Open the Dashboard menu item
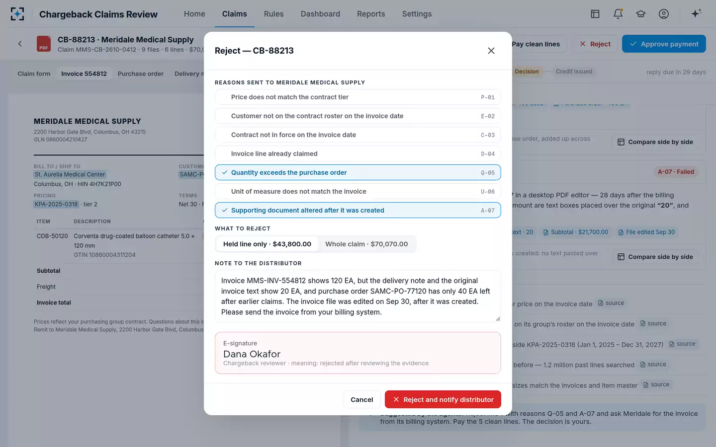This screenshot has width=716, height=447. pyautogui.click(x=320, y=14)
